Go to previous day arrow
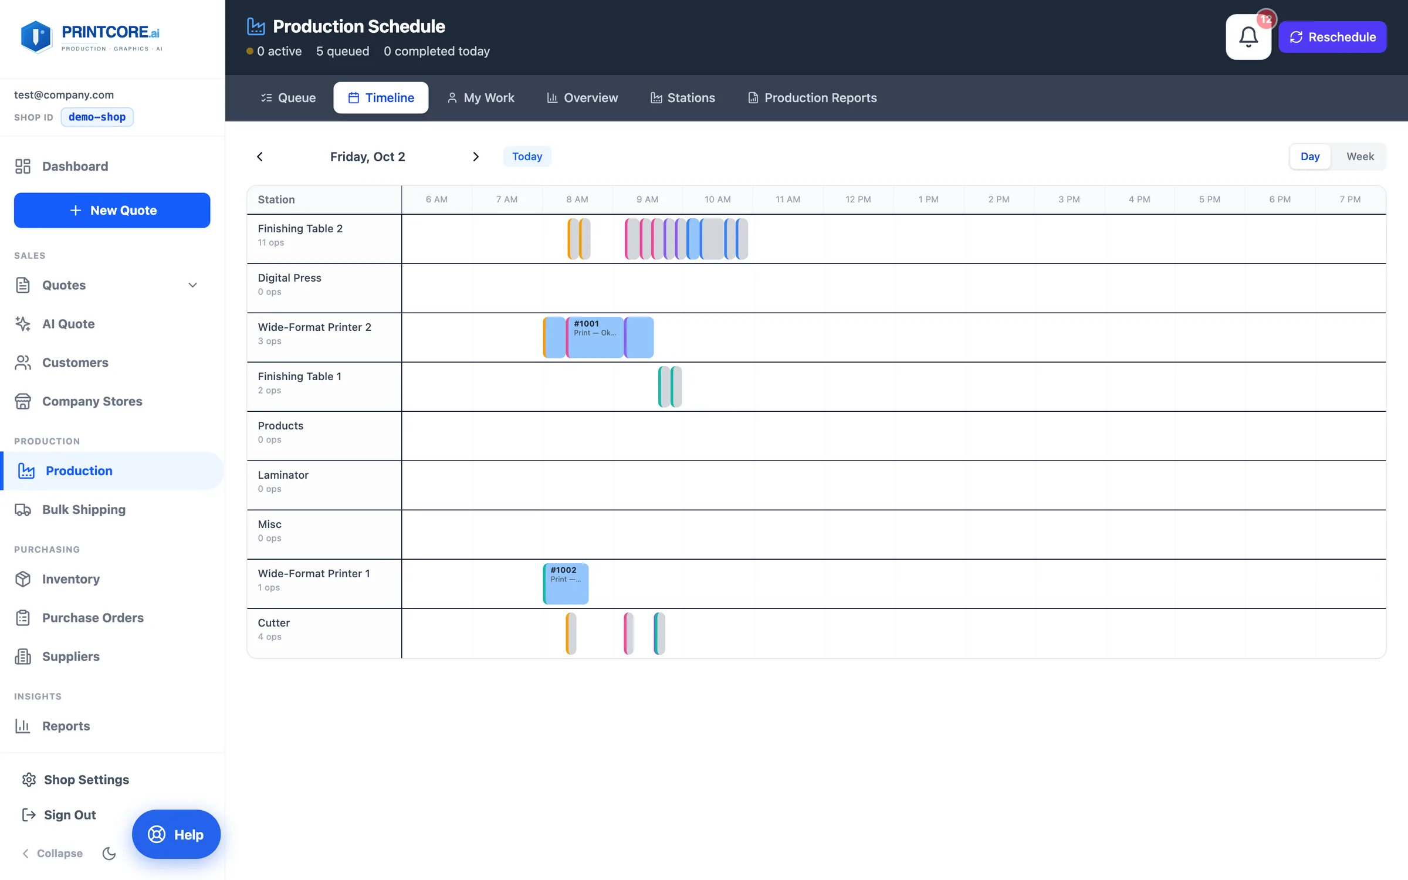Screen dimensions: 1408x880 pyautogui.click(x=260, y=157)
